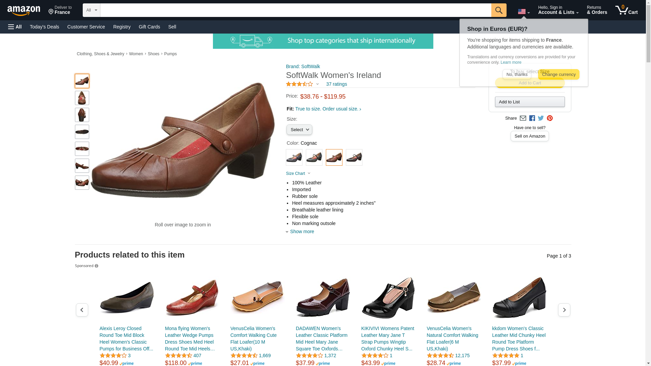Share via email envelope icon

pos(523,118)
